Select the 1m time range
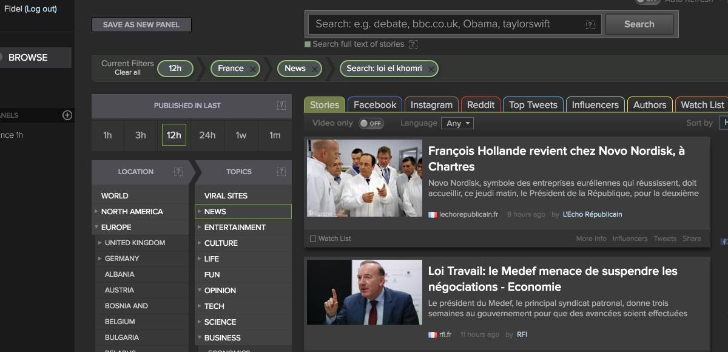The width and height of the screenshot is (728, 352). click(275, 135)
